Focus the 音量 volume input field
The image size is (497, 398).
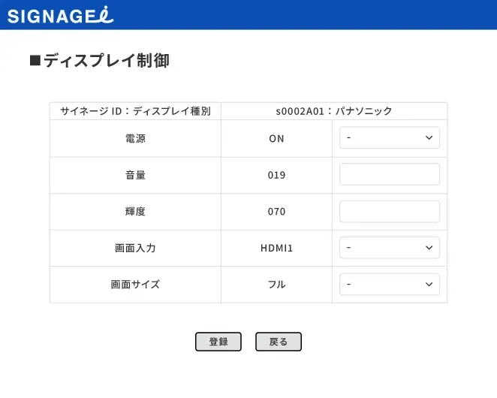(x=389, y=175)
